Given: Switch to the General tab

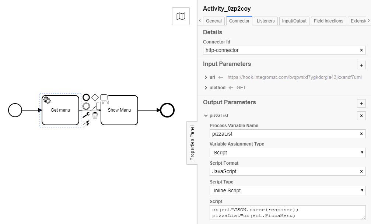Looking at the screenshot, I should coord(214,21).
